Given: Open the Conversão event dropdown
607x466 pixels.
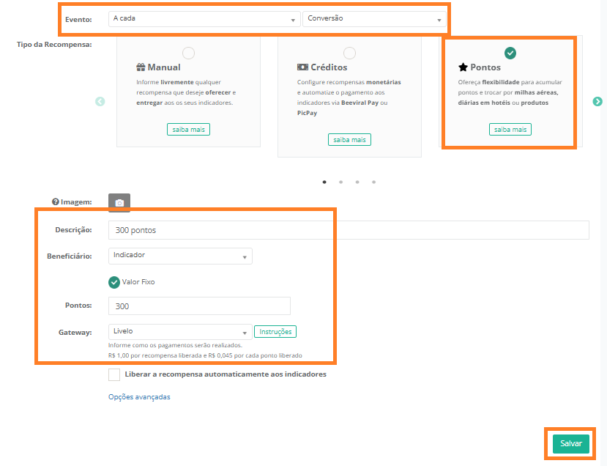Looking at the screenshot, I should [374, 19].
